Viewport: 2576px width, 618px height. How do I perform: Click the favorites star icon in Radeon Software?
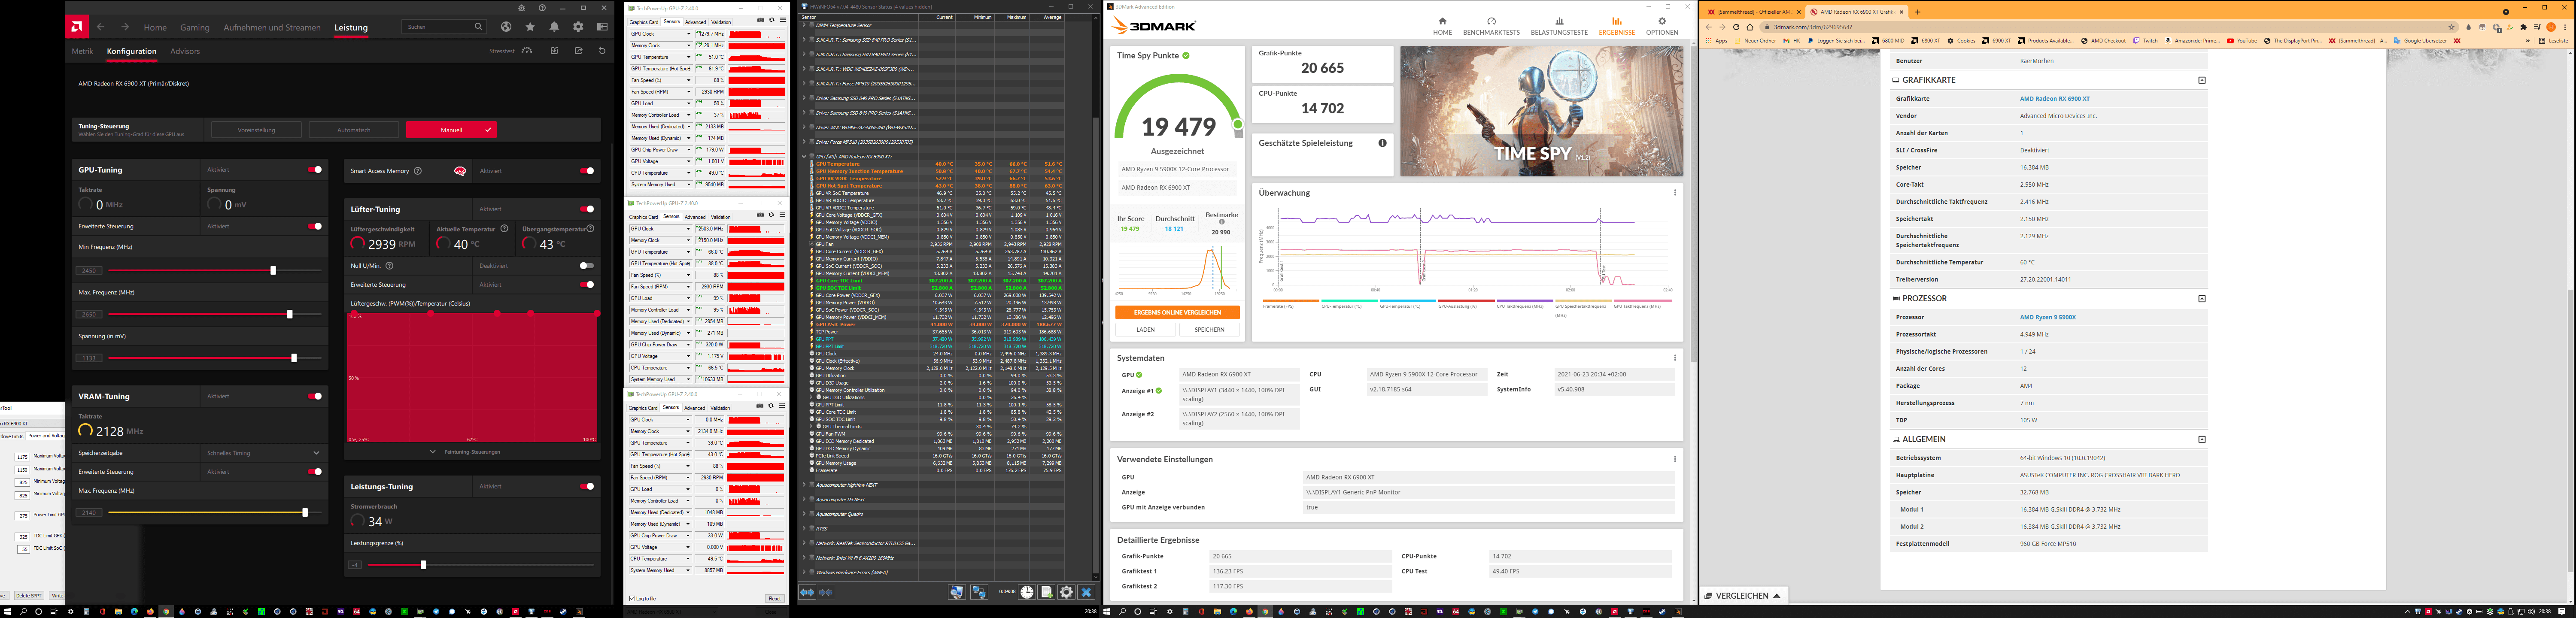pos(530,27)
